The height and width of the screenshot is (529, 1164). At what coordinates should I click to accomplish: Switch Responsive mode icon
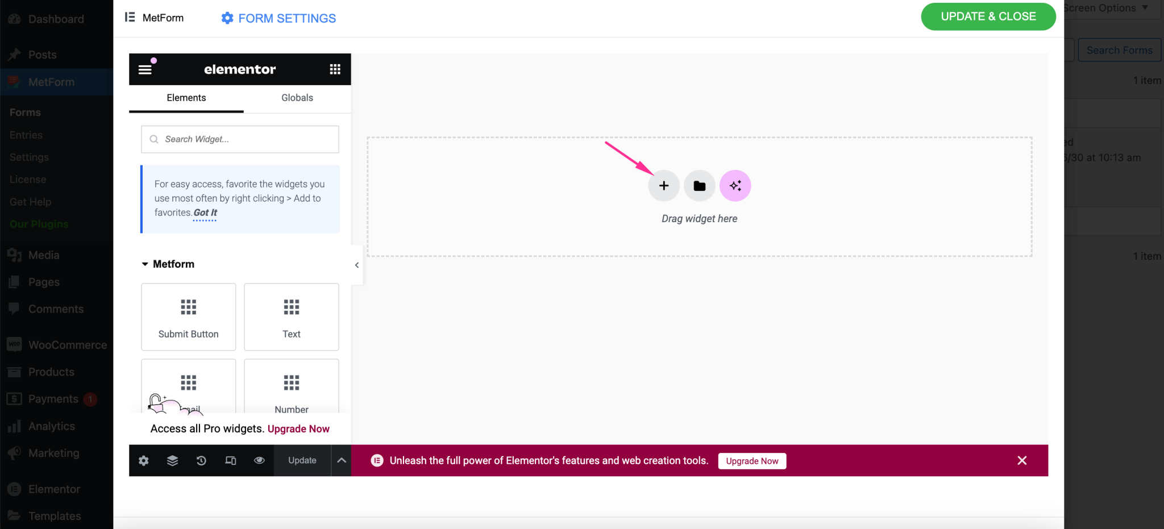(230, 461)
